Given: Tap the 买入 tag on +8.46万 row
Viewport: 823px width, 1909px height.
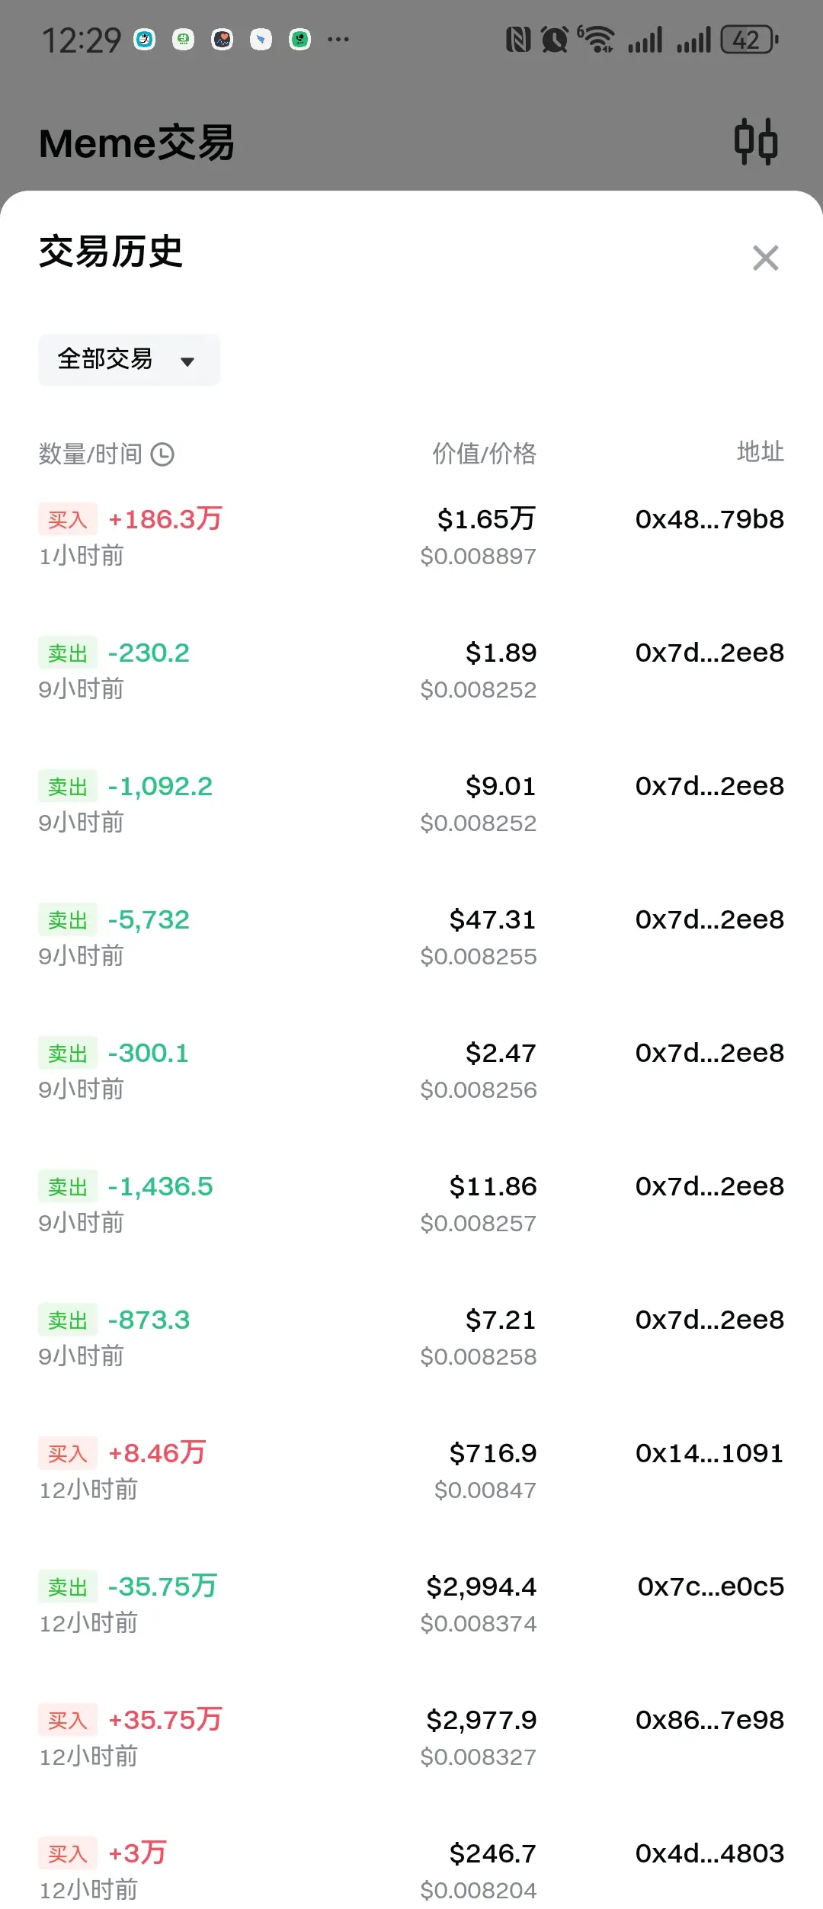Looking at the screenshot, I should point(68,1454).
